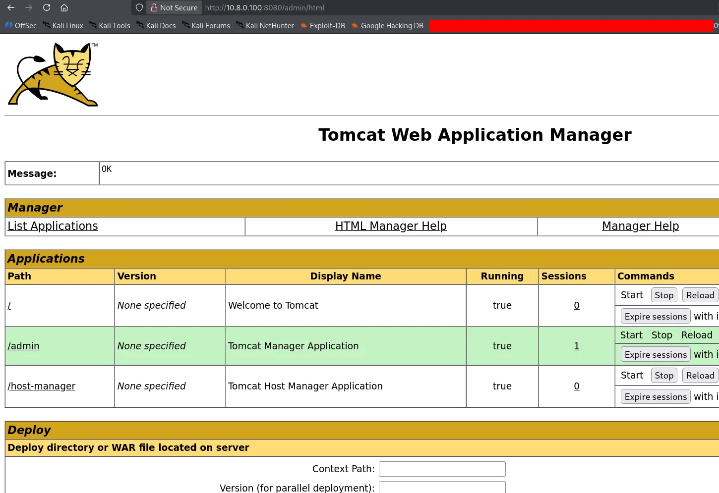Stop the Welcome to Tomcat application
The height and width of the screenshot is (493, 719).
coord(664,295)
